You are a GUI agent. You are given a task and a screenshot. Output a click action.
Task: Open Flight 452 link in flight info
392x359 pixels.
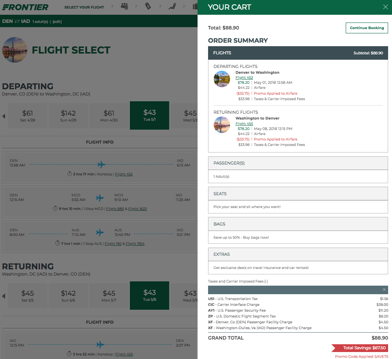coord(124,174)
